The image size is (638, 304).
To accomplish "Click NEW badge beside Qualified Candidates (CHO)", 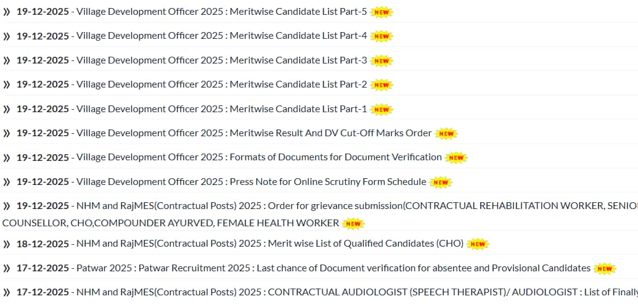I will (x=478, y=244).
